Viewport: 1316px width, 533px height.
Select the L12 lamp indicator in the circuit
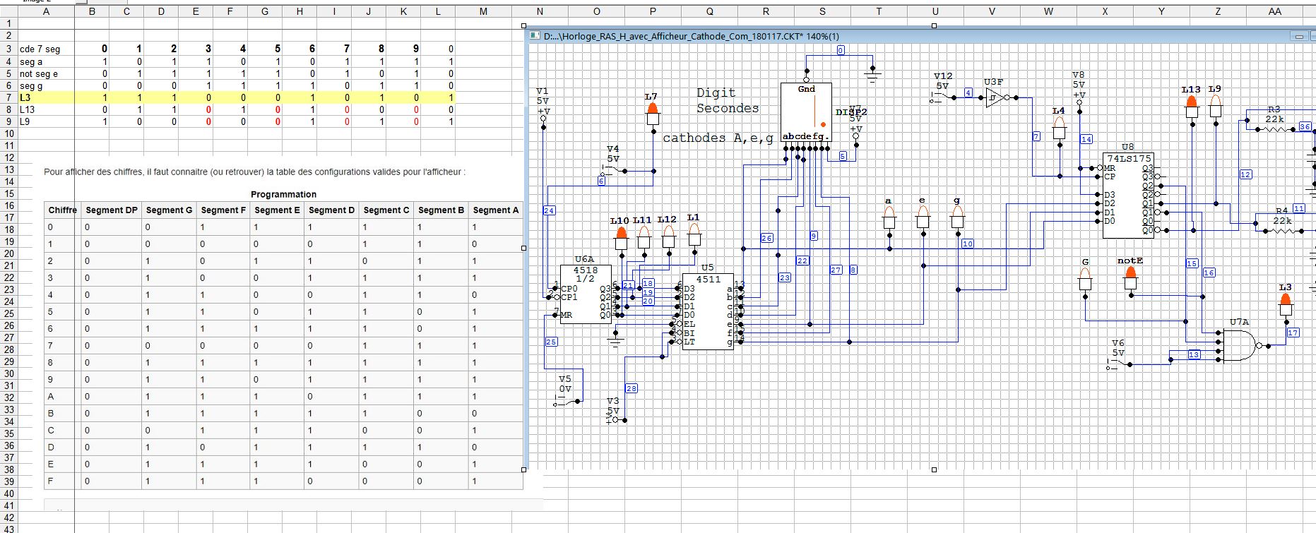pyautogui.click(x=668, y=236)
